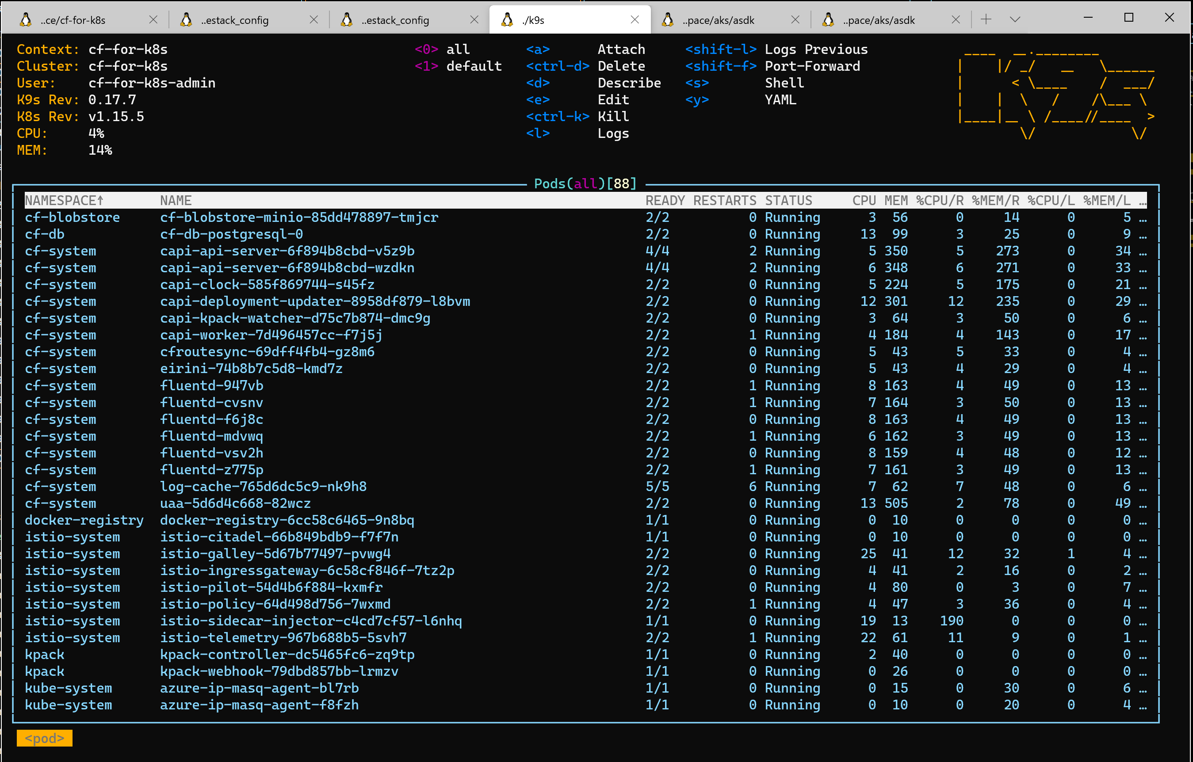Screen dimensions: 1193x762
Task: Click the <d> Describe hint
Action: click(x=593, y=83)
